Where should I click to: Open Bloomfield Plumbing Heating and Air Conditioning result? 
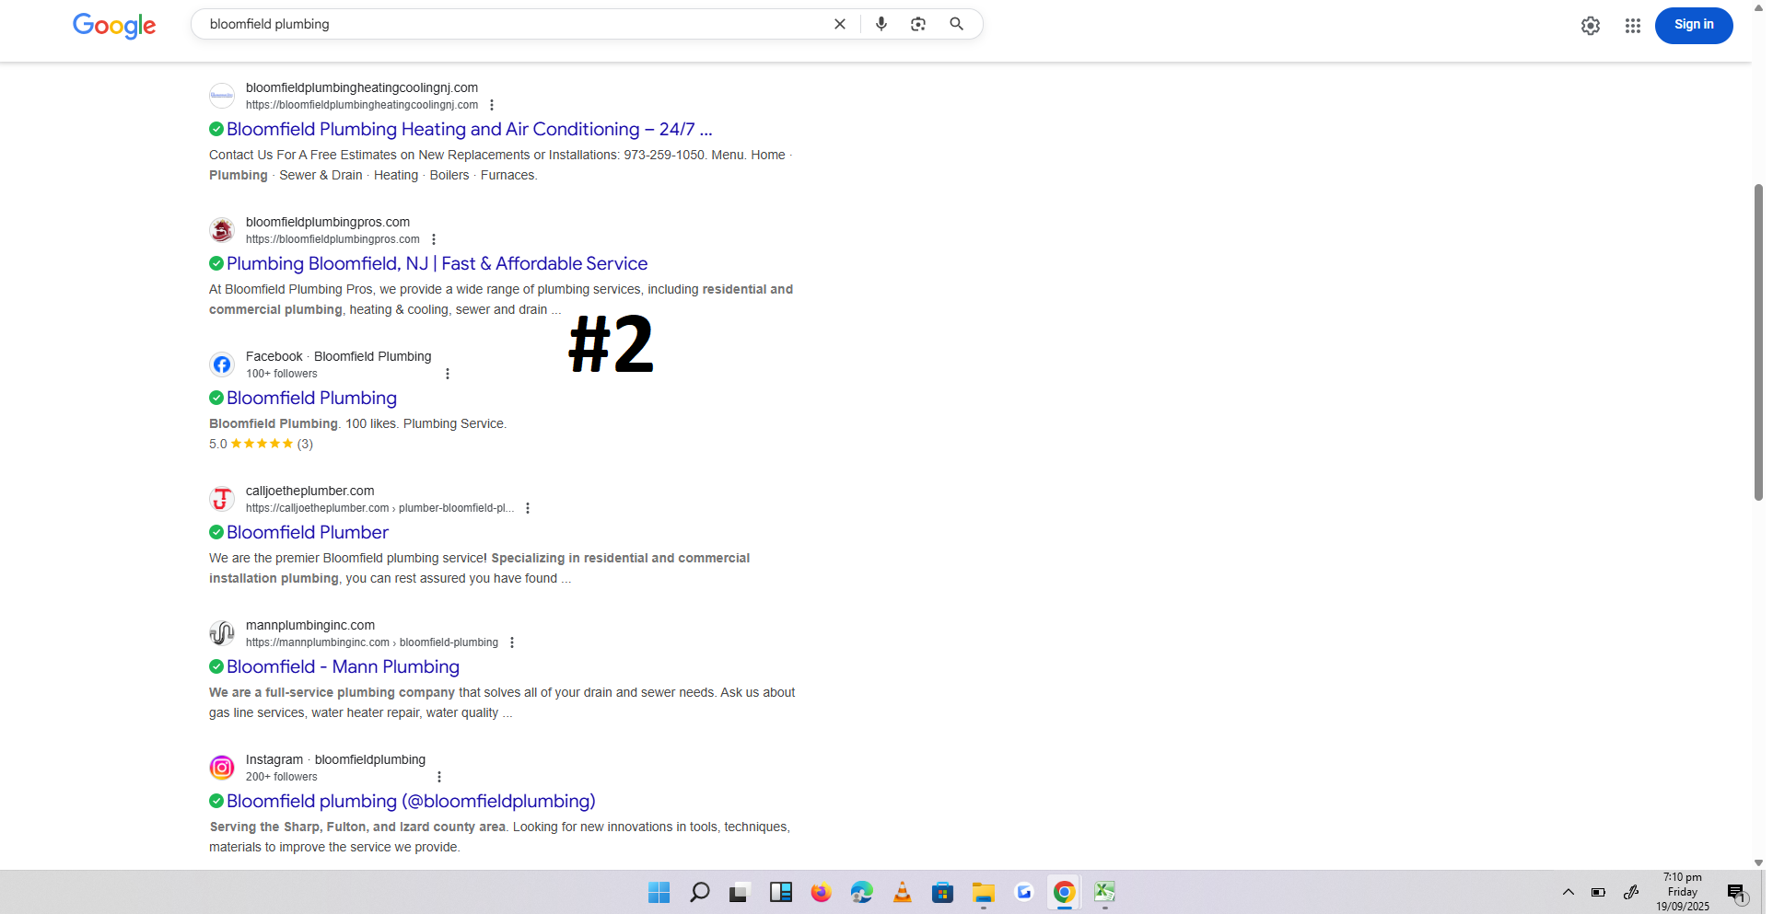[470, 129]
